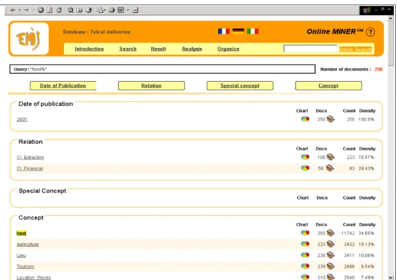Open the Back history dropdown arrow
397x280 pixels.
pyautogui.click(x=20, y=10)
